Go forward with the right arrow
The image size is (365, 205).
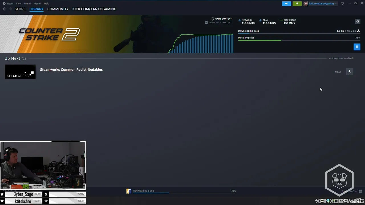(10, 9)
